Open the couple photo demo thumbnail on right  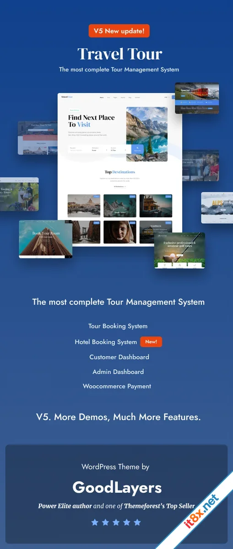click(x=201, y=165)
